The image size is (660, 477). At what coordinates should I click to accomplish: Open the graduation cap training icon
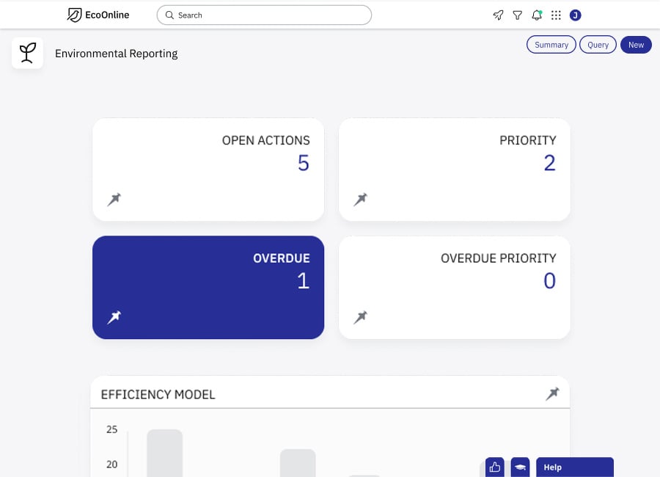520,467
